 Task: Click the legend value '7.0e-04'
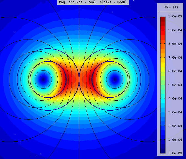click(x=175, y=58)
